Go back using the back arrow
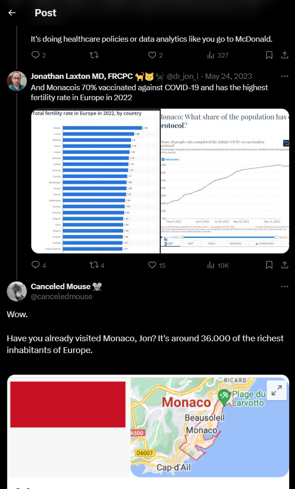295x489 pixels. [12, 13]
